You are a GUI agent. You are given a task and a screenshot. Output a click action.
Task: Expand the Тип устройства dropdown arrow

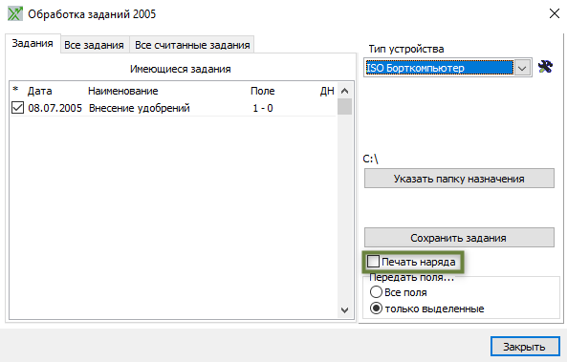coord(522,68)
